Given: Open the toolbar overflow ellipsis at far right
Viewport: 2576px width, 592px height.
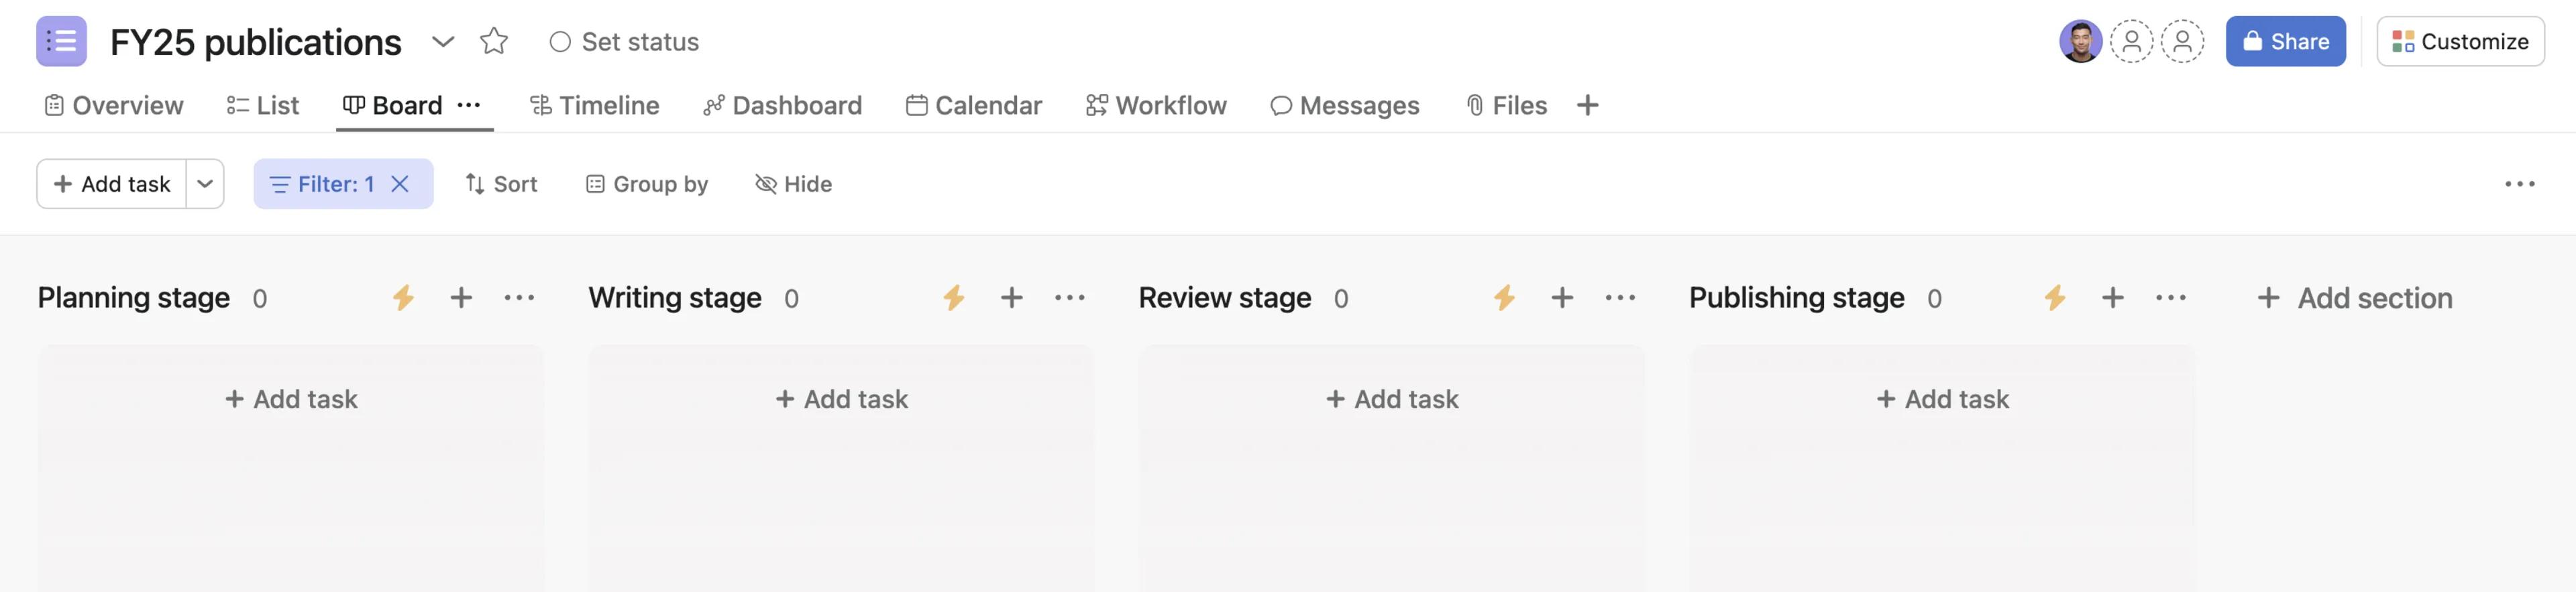Looking at the screenshot, I should (2519, 184).
